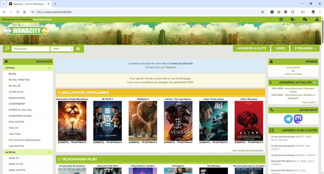Bookmark this page with the star icon
Viewport: 324px width, 174px height.
pos(262,12)
